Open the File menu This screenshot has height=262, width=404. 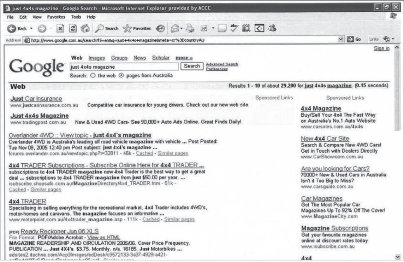click(10, 17)
